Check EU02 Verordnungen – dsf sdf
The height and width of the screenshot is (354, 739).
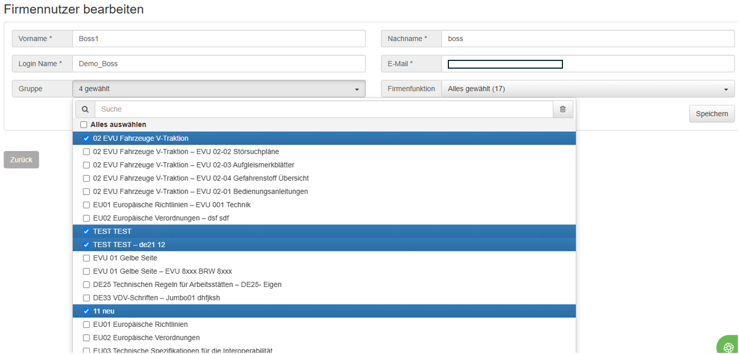point(86,218)
